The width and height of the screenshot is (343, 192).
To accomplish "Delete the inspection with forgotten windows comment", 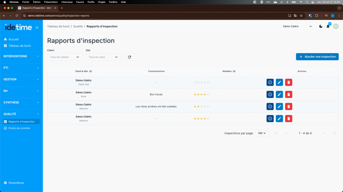I will pyautogui.click(x=288, y=106).
